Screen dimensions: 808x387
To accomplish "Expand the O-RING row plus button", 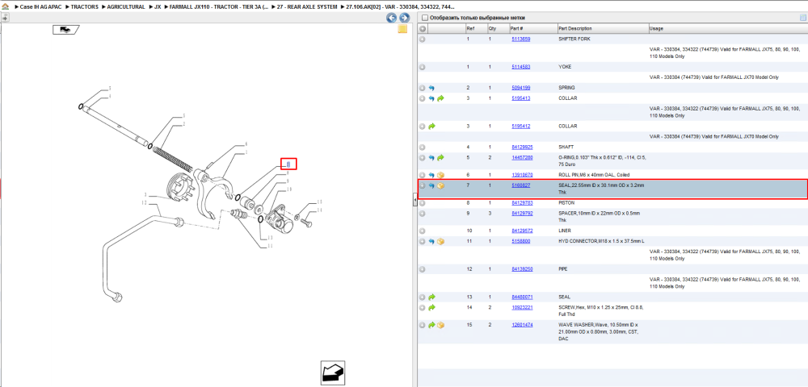I will coord(422,158).
